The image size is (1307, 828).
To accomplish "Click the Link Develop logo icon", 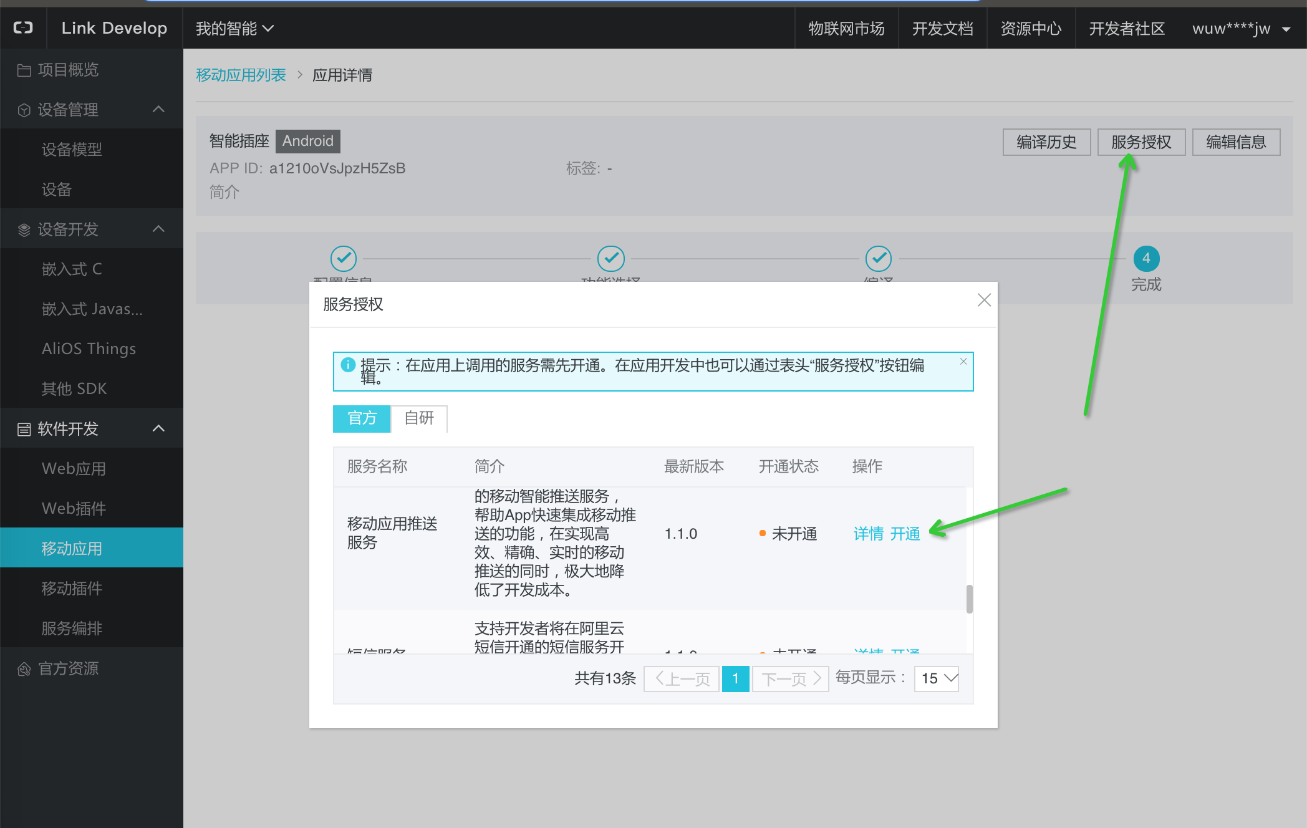I will 23,27.
